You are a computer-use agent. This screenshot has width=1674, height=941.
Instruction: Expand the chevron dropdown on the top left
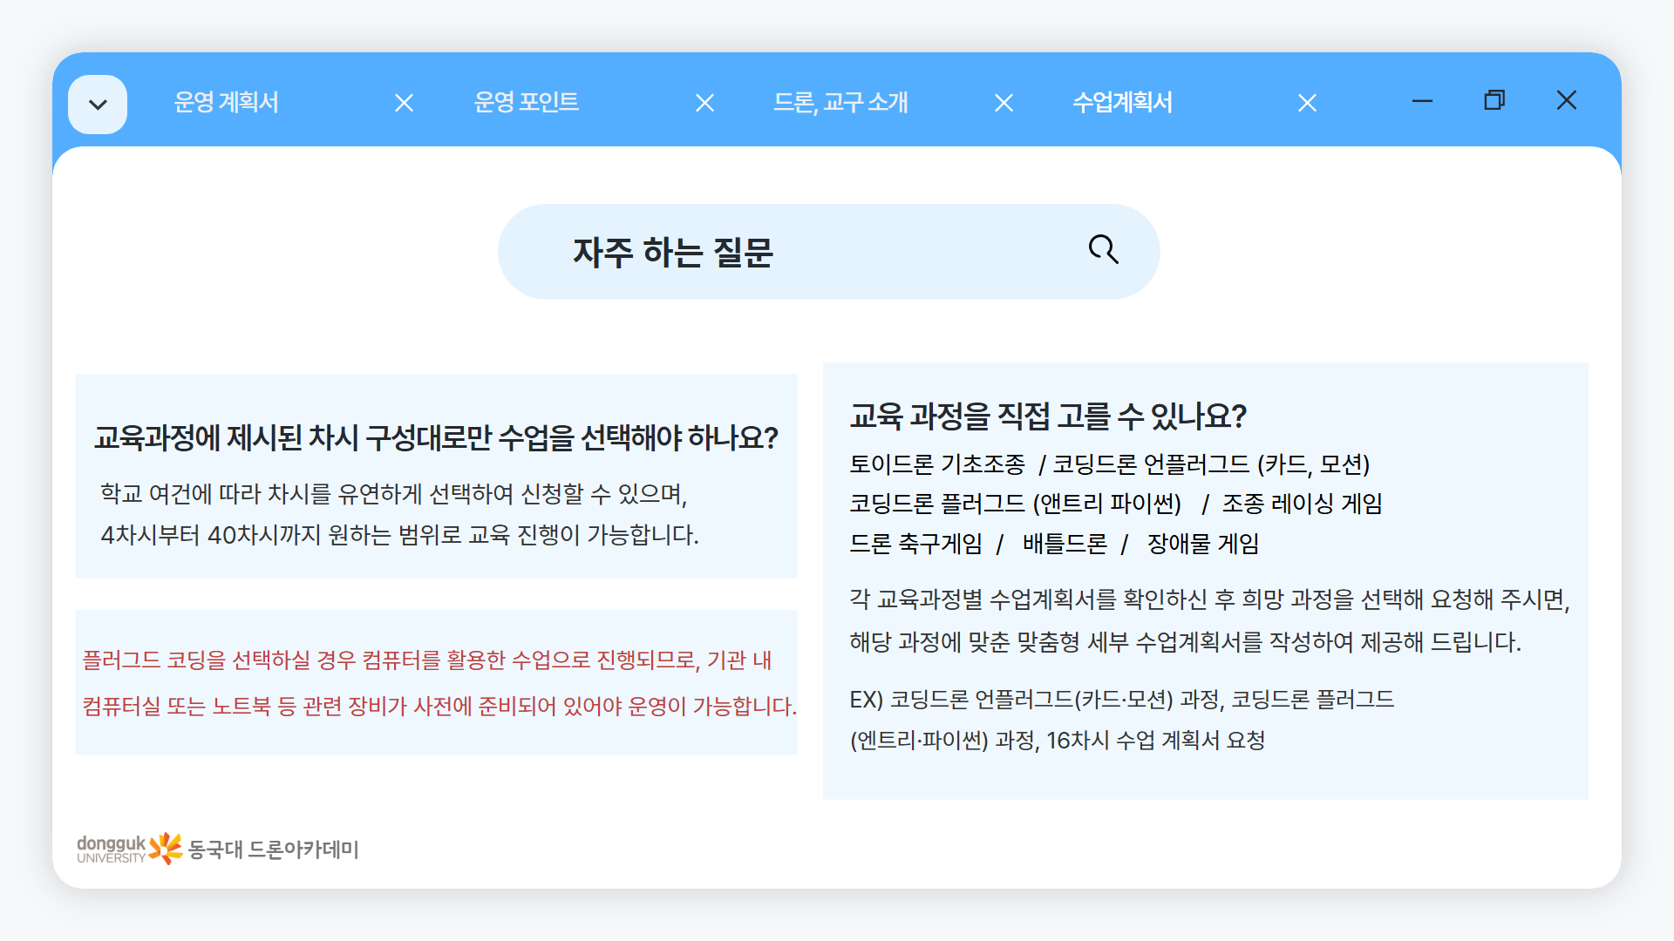(x=98, y=103)
